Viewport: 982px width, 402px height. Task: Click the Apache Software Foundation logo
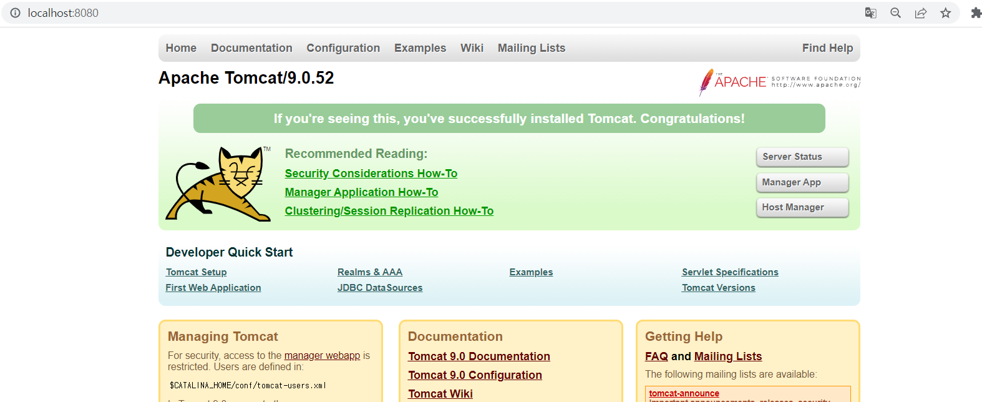[x=779, y=82]
